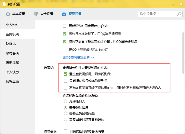The height and width of the screenshot is (134, 185).
Task: Select 个人资料 in the sidebar
Action: click(x=17, y=25)
